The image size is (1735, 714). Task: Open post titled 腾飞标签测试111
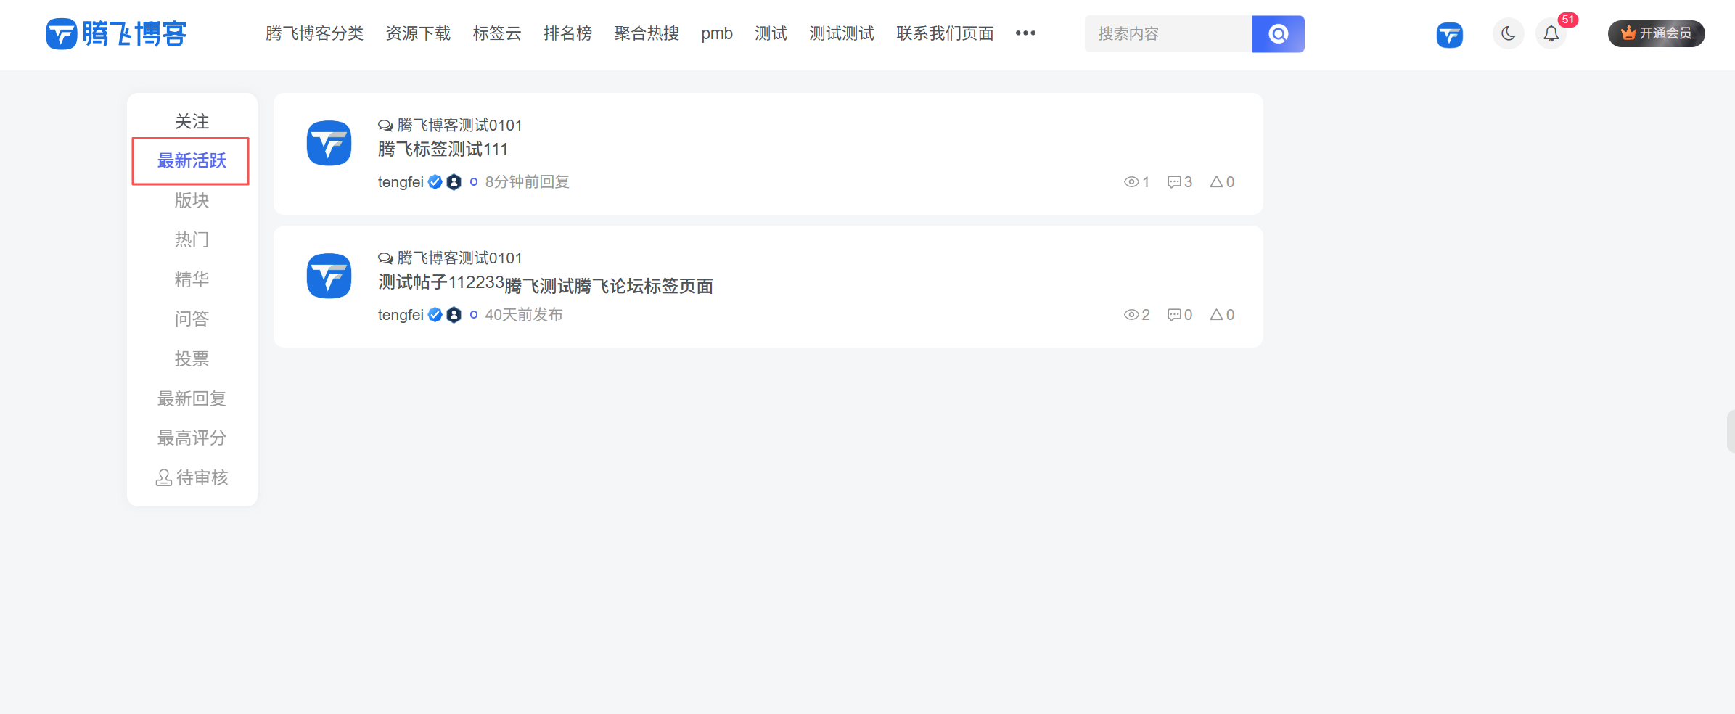tap(443, 149)
